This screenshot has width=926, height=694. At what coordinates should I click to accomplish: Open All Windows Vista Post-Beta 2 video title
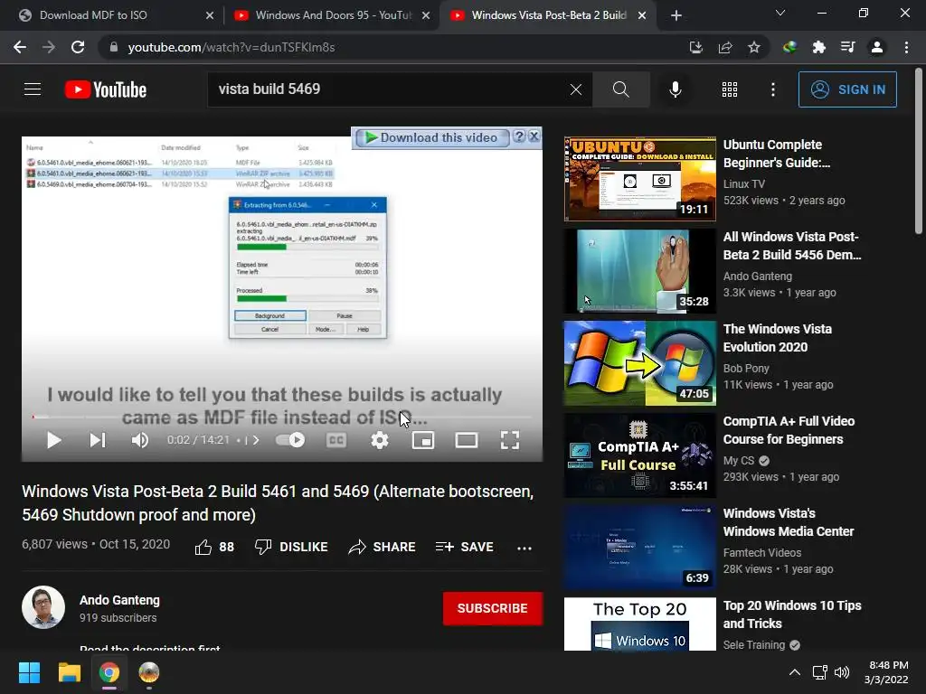[792, 246]
